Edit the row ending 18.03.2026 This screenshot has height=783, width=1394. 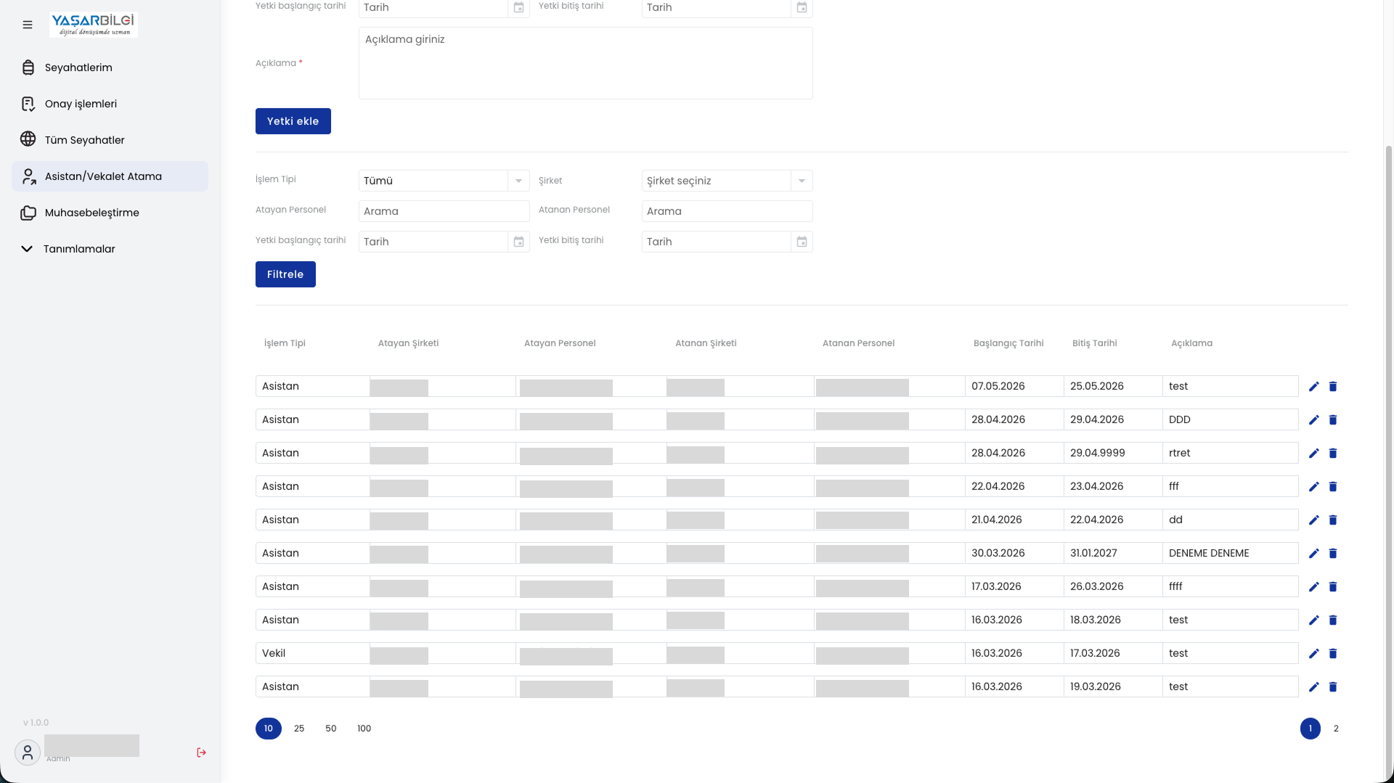click(1313, 620)
